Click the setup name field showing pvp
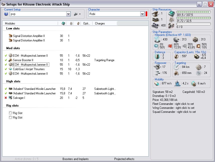The image size is (215, 162). 38,14
